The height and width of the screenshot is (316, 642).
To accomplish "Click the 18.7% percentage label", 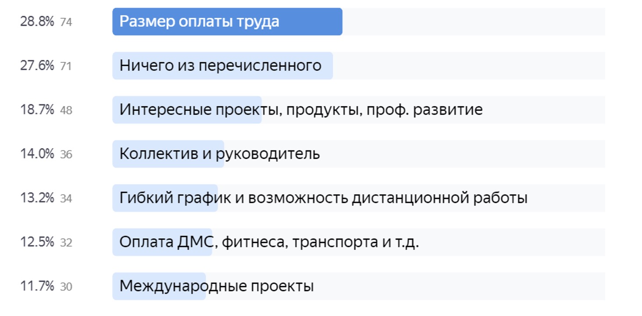I will click(37, 110).
